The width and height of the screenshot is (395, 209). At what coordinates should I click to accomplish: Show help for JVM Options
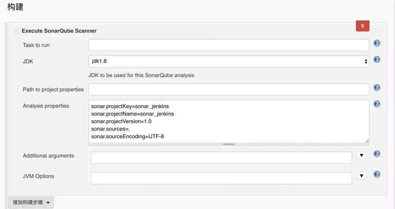coord(377,174)
